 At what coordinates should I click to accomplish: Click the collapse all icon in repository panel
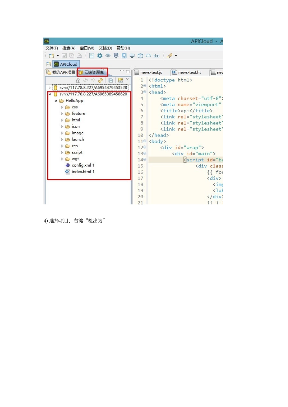(x=111, y=80)
